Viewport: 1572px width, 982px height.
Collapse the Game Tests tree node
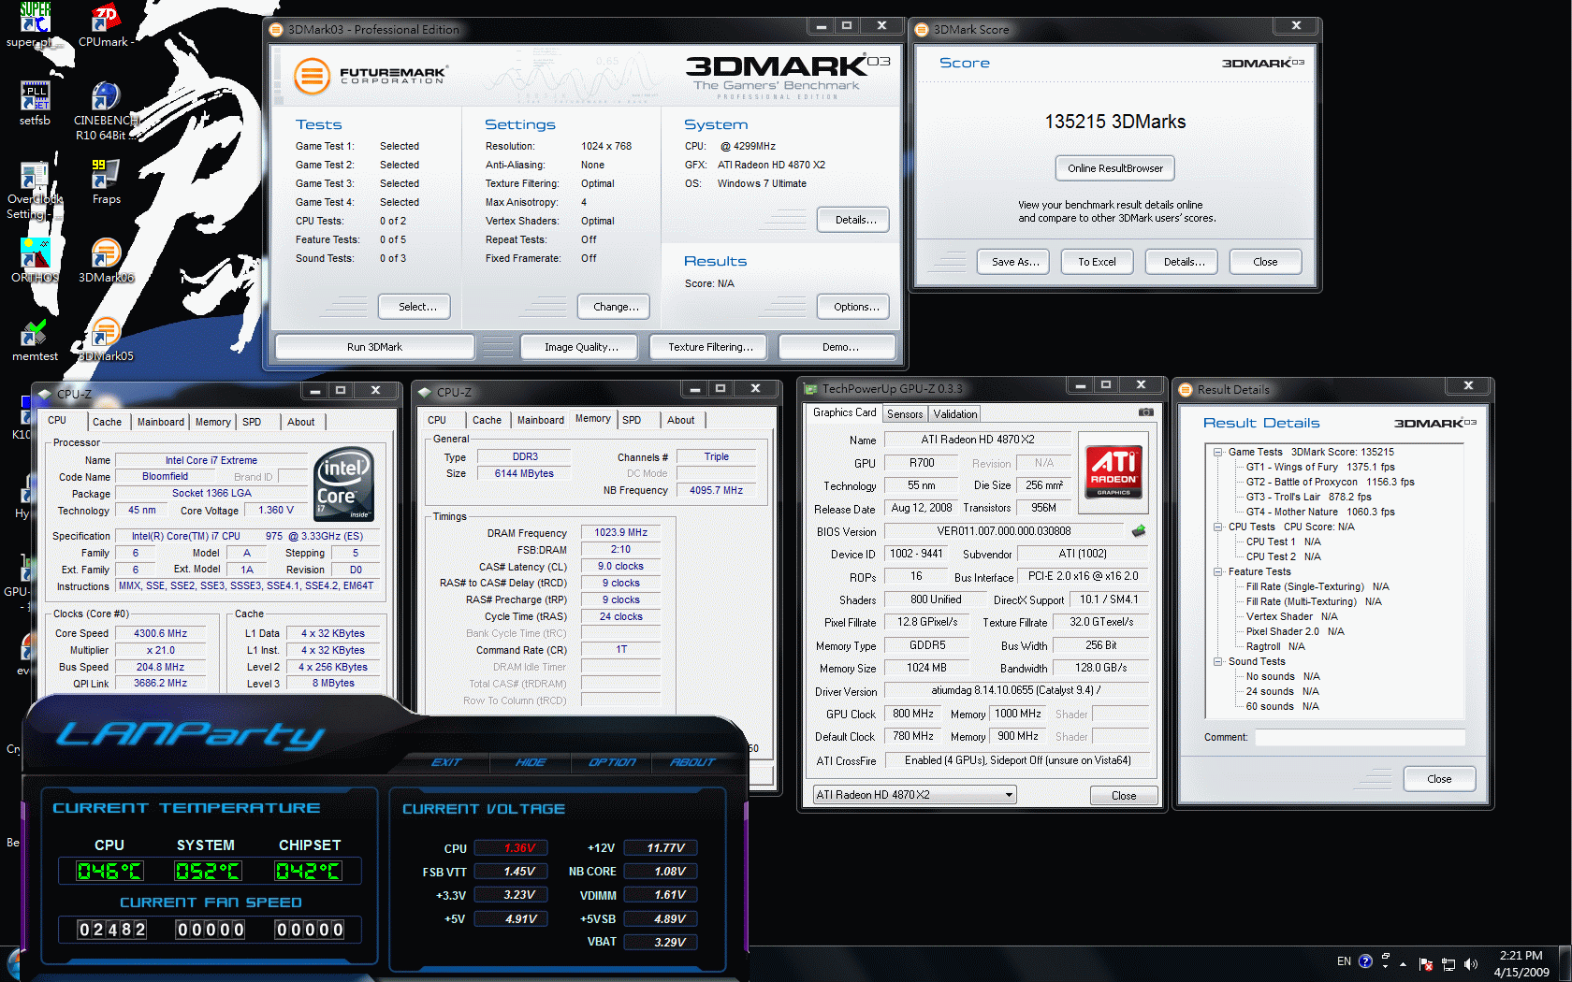(x=1218, y=452)
